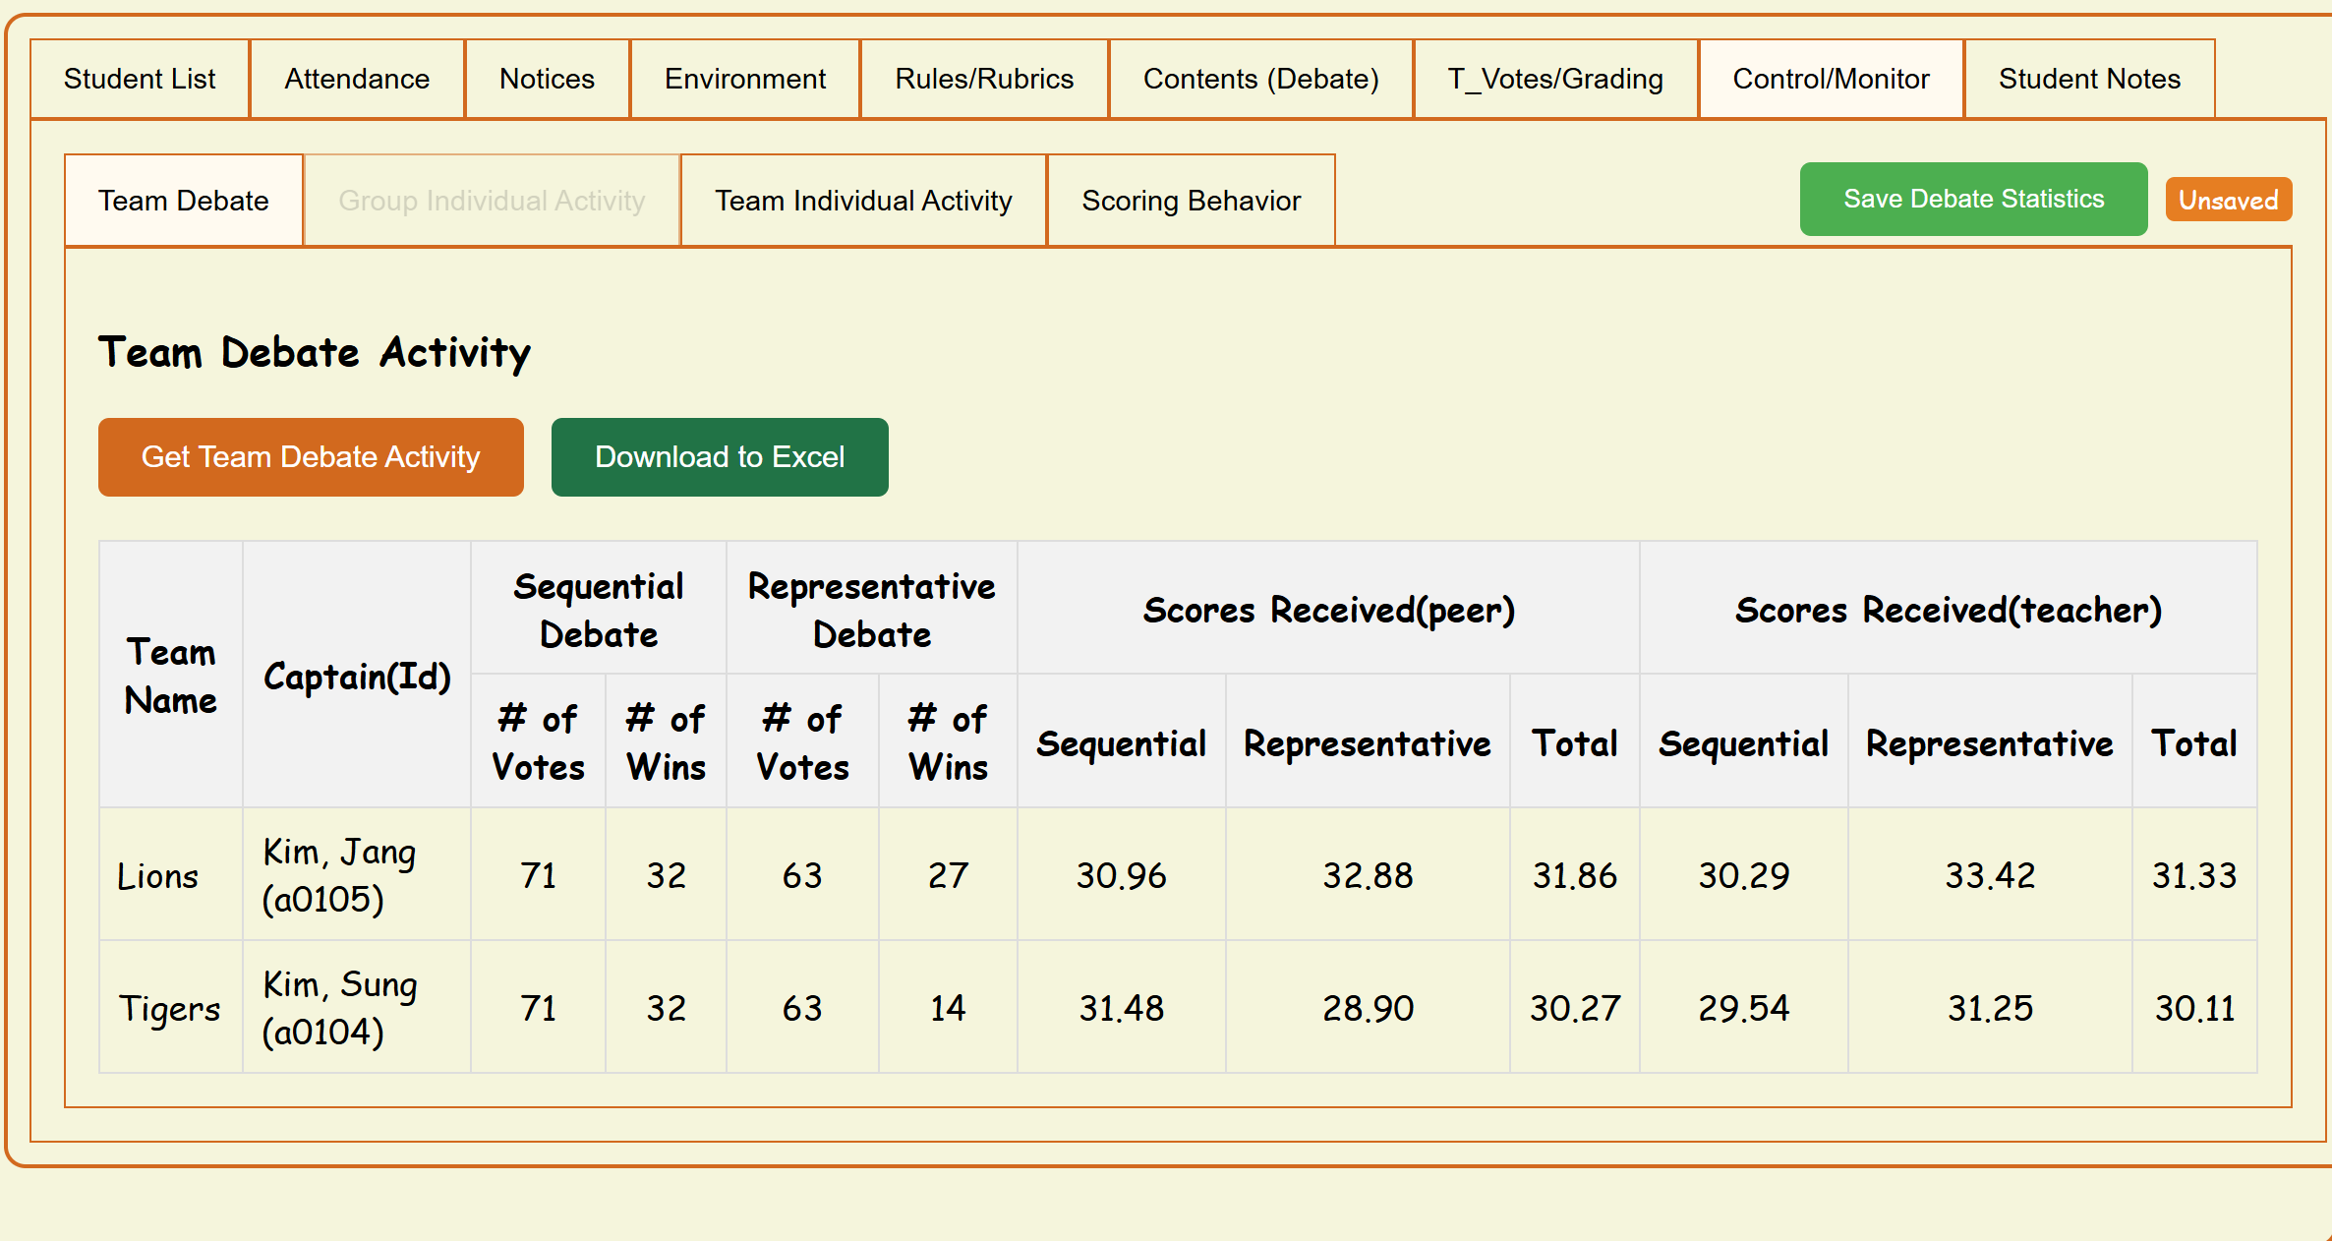The width and height of the screenshot is (2332, 1241).
Task: Open the Student Notes tab
Action: (x=2089, y=79)
